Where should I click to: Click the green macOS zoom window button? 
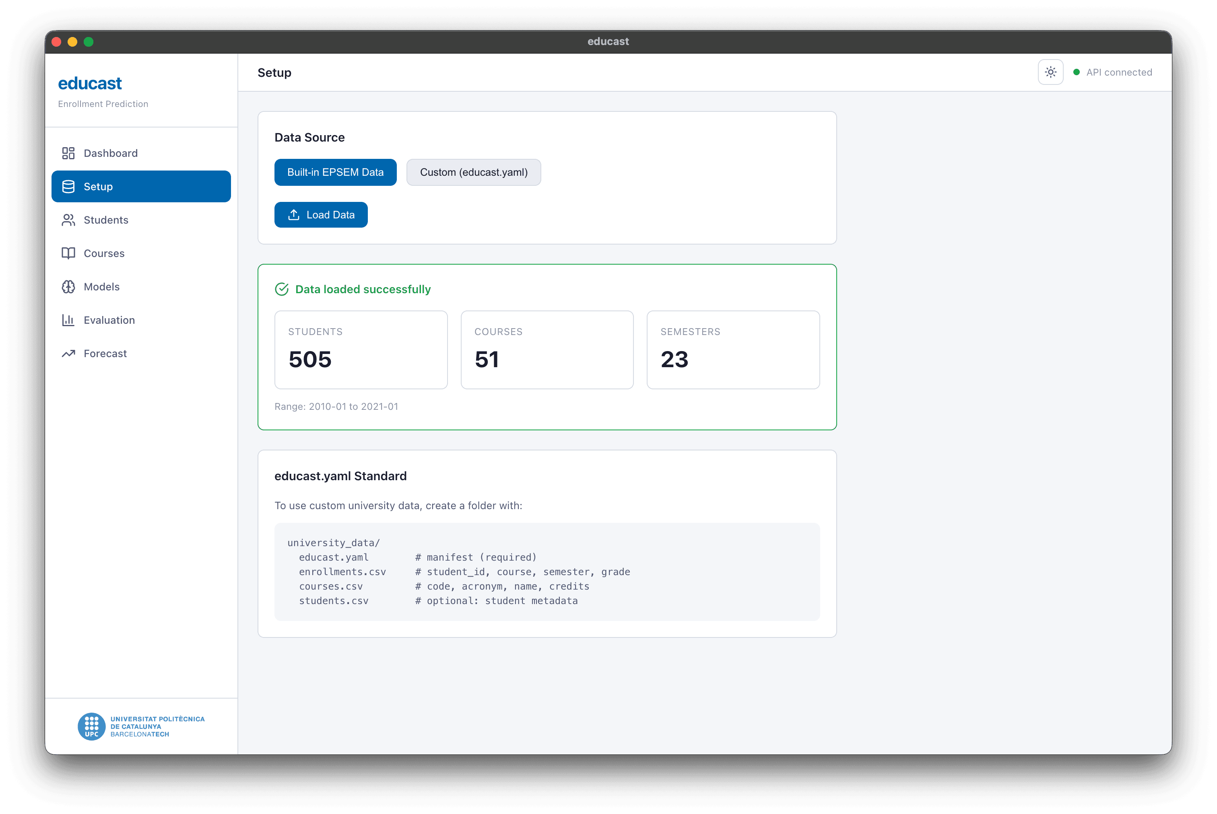coord(89,41)
